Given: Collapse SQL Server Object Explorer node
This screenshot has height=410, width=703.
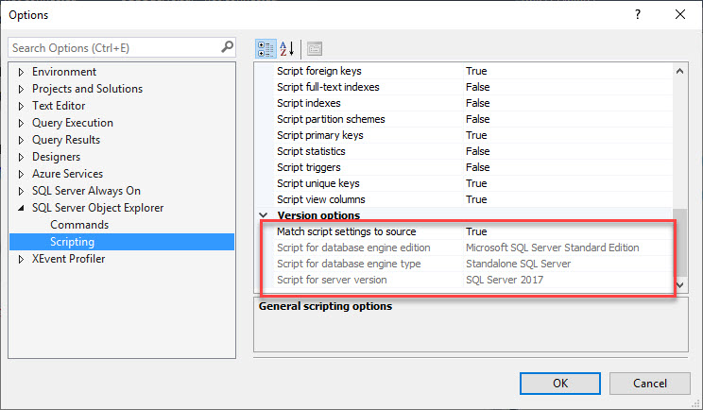Looking at the screenshot, I should (x=21, y=208).
